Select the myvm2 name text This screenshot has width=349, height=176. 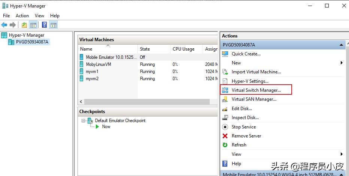click(92, 79)
